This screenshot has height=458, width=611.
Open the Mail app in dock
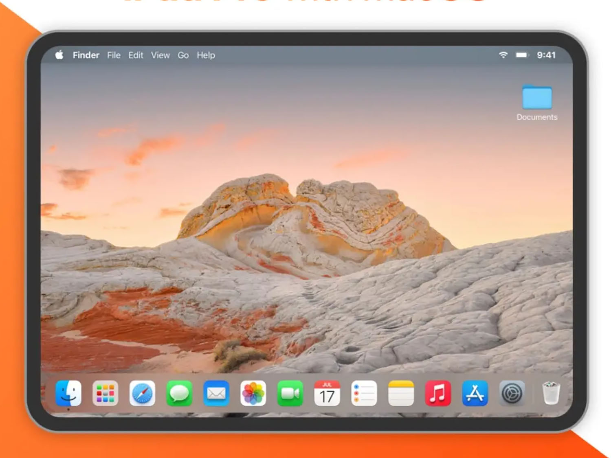pyautogui.click(x=216, y=393)
